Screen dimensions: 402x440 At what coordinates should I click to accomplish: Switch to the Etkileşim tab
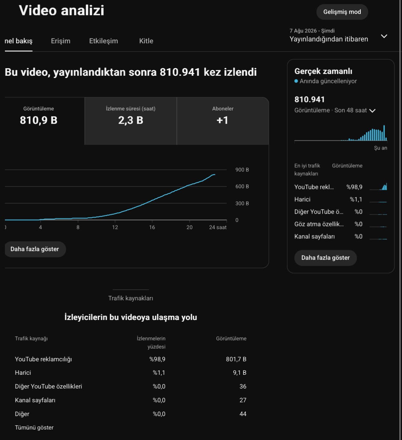(104, 41)
